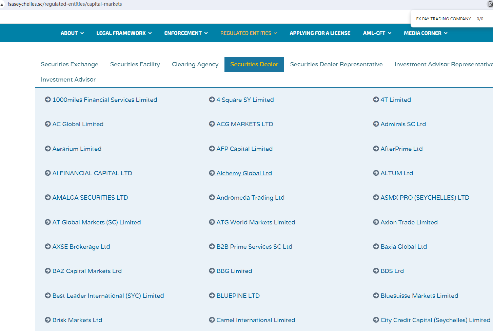493x331 pixels.
Task: Click the find box containing FX PAY TRADING COMPANY
Action: (x=443, y=19)
